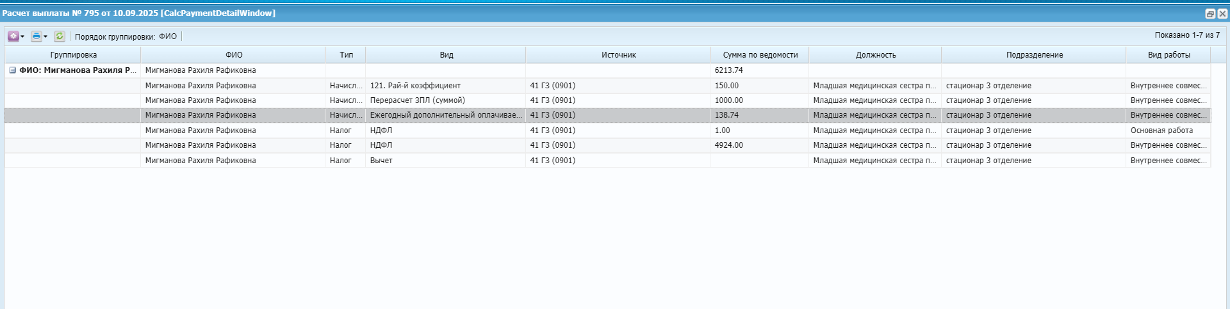Screen dimensions: 1230x309
Task: Open the printer icon dropdown
Action: tap(39, 36)
